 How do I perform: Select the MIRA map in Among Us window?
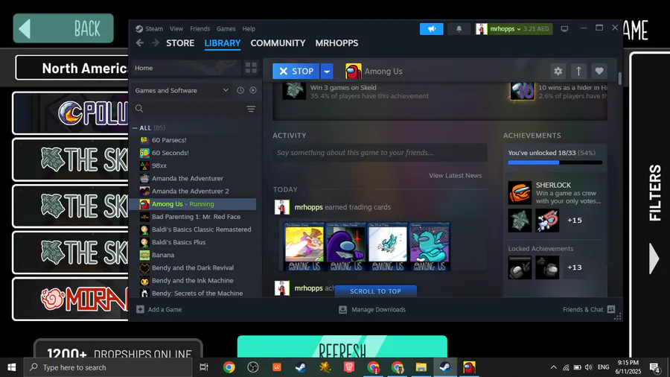(x=71, y=300)
